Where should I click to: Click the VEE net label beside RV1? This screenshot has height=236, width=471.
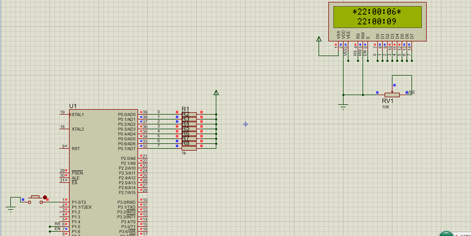(411, 92)
